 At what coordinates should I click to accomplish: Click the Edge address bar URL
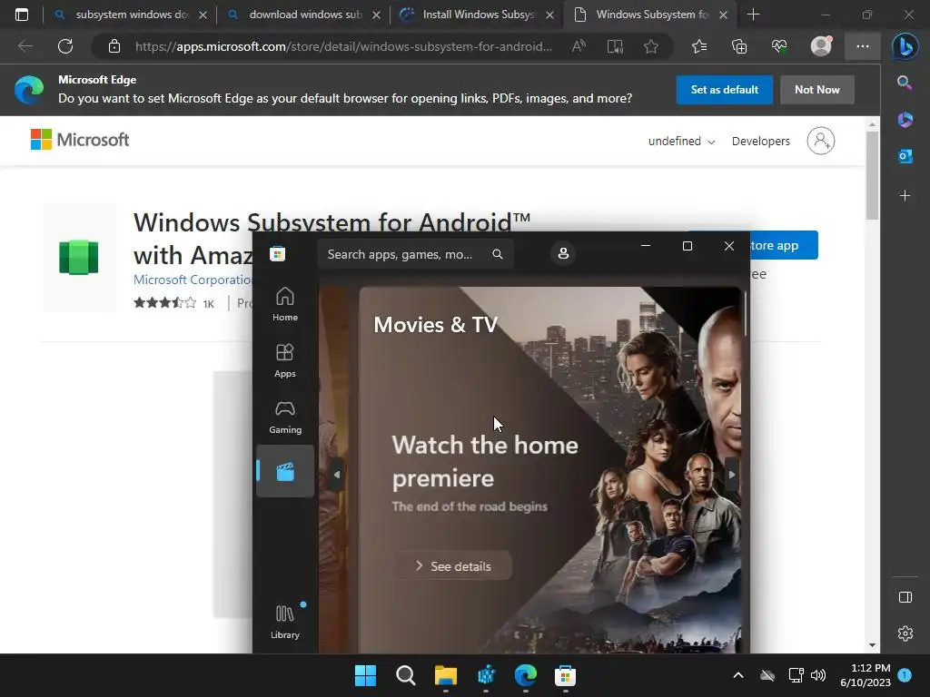tap(342, 46)
